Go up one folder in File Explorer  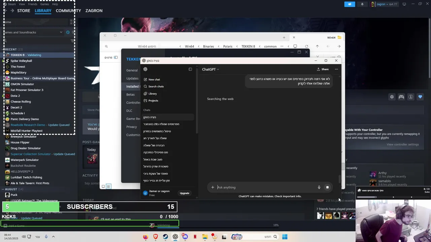click(317, 46)
